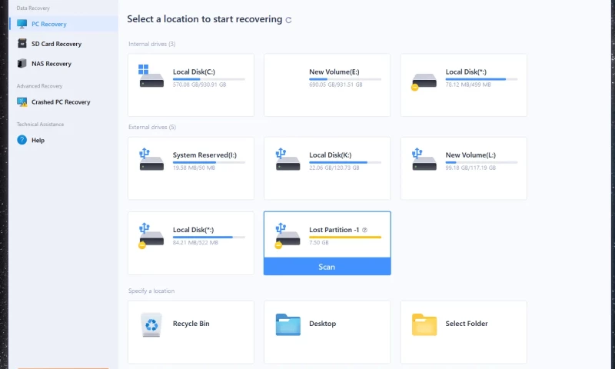Screen dimensions: 615x369
Task: Click the System Reserved(I:) usage bar
Action: (x=209, y=162)
